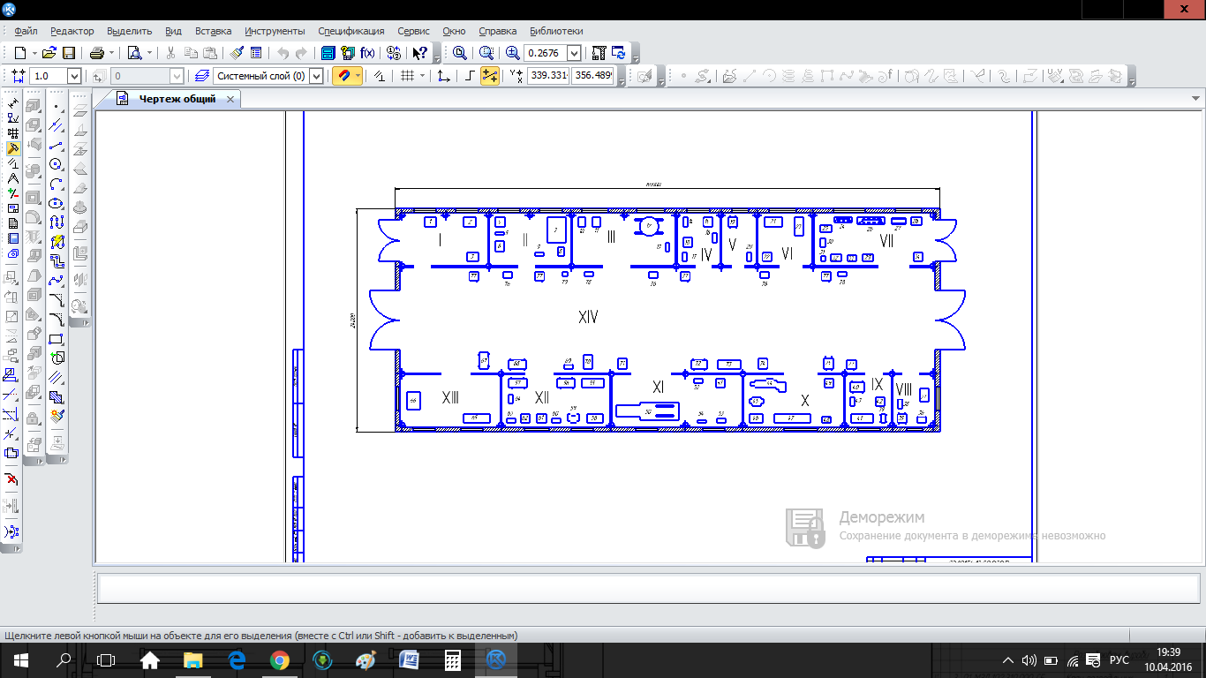Open dropdown arrow next to print icon
Image resolution: width=1206 pixels, height=678 pixels.
[111, 53]
